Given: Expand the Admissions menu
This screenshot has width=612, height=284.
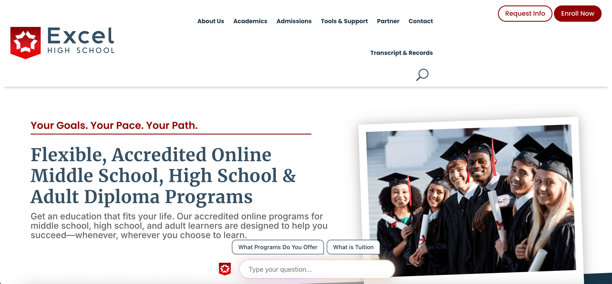Looking at the screenshot, I should click(x=294, y=21).
